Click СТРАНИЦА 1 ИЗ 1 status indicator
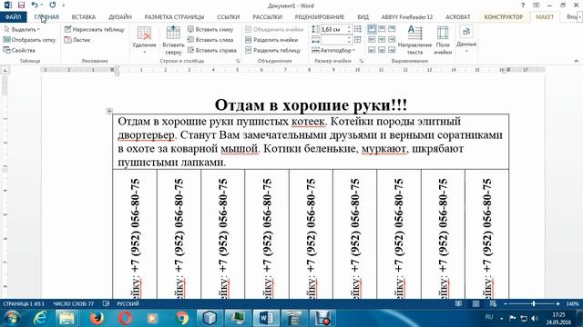 pyautogui.click(x=24, y=303)
